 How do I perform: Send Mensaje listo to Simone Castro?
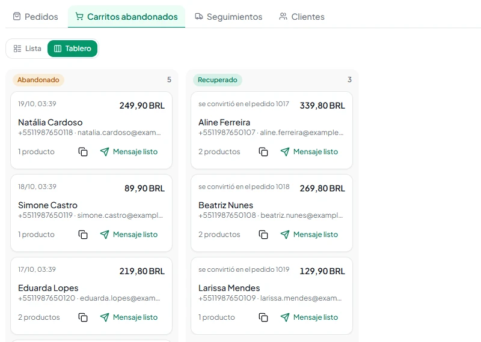pyautogui.click(x=129, y=235)
